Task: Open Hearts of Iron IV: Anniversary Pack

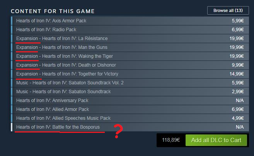Action: (130, 101)
